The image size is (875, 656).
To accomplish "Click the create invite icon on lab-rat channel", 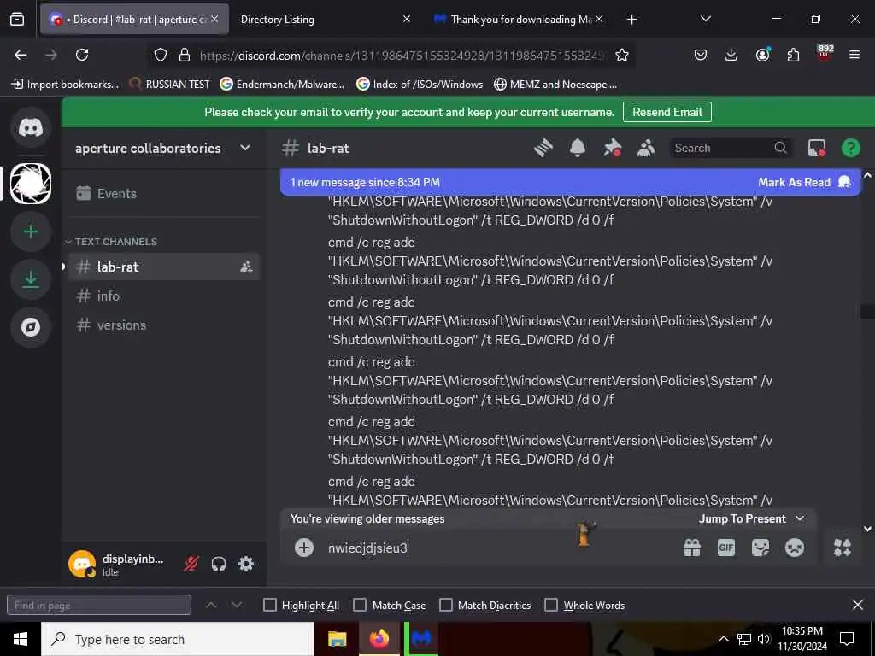I will [x=246, y=267].
